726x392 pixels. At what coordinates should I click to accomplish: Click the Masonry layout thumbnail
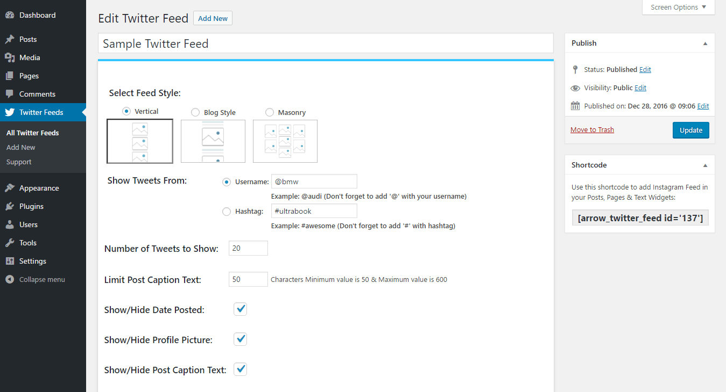pos(285,141)
